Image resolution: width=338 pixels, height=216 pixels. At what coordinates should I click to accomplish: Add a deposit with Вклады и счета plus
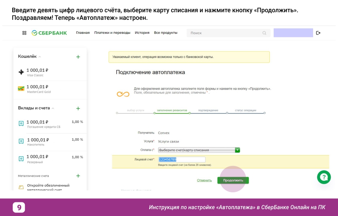tap(78, 108)
